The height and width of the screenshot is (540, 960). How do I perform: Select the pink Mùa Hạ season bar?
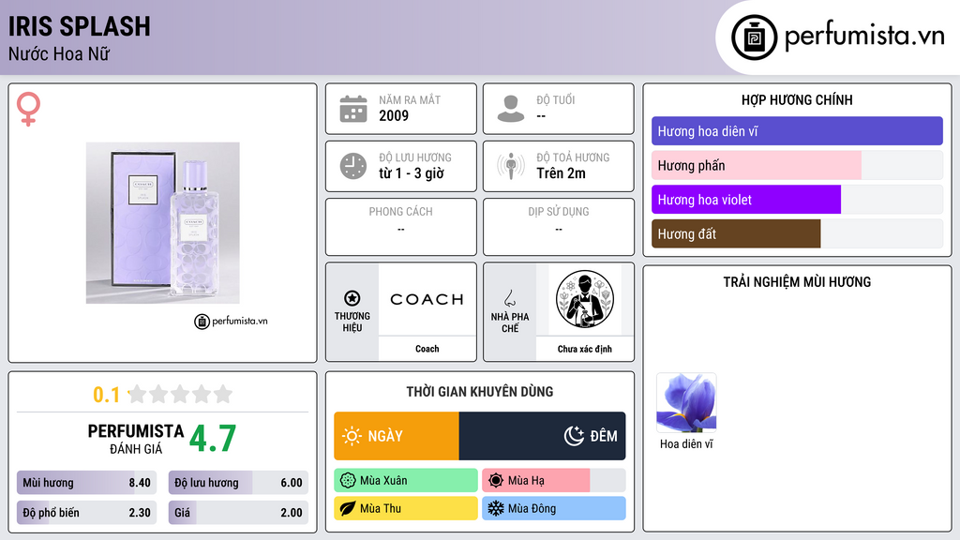[535, 481]
